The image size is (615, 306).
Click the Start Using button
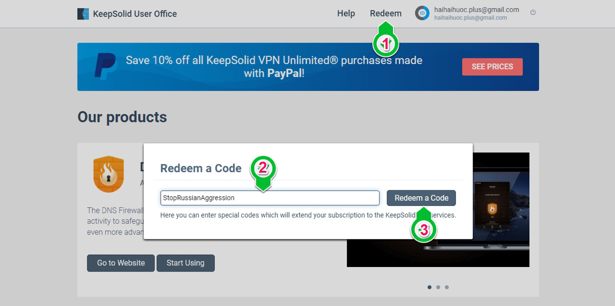186,263
